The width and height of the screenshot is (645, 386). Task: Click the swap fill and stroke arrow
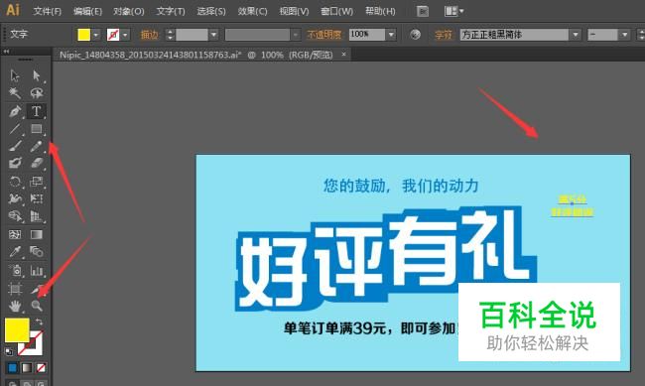pyautogui.click(x=39, y=322)
